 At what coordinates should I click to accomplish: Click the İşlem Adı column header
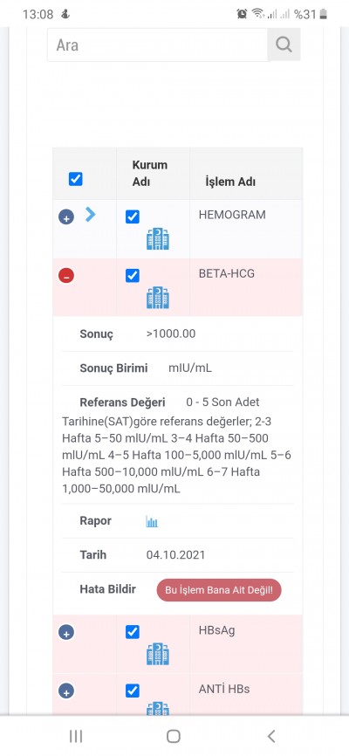(231, 182)
